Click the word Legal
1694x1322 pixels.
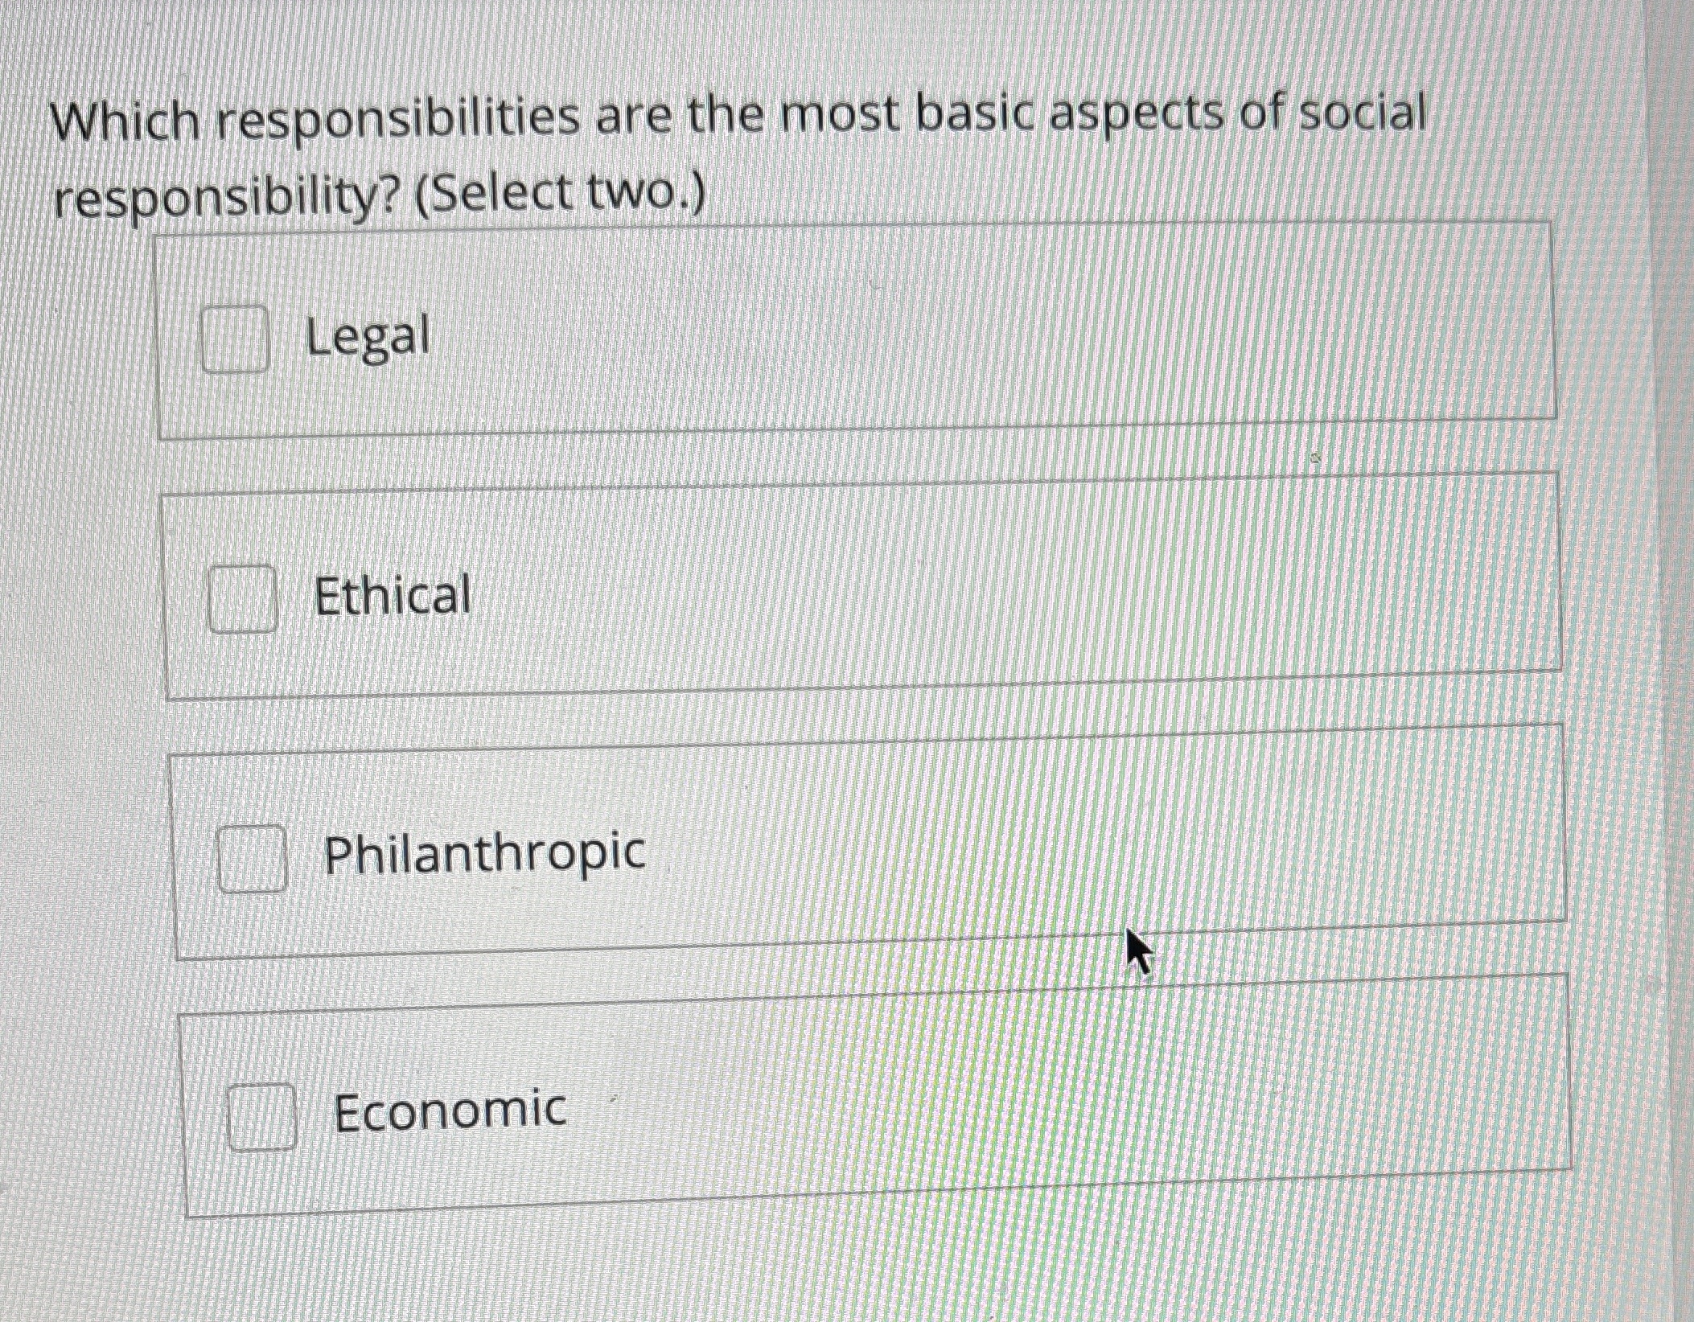point(367,338)
